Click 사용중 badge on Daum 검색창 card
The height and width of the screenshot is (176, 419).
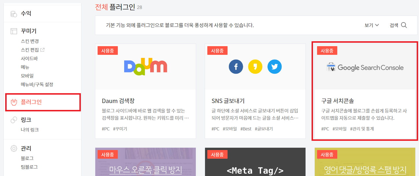pos(108,50)
